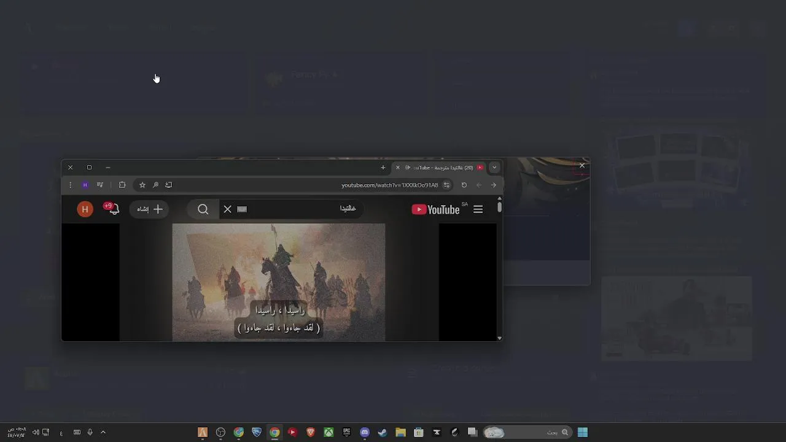Click the video player showing horsemen

(x=279, y=282)
